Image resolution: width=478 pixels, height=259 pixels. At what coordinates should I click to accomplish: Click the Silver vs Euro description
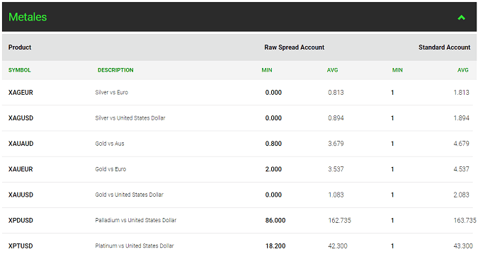(112, 92)
